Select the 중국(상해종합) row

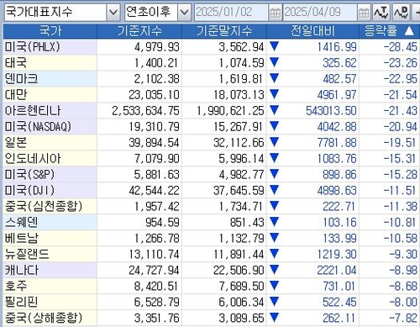[x=212, y=319]
